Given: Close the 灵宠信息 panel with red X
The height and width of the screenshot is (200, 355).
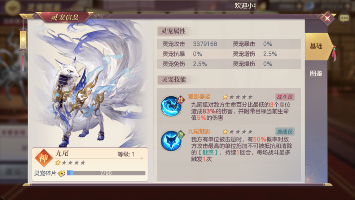Looking at the screenshot, I should pos(327,18).
